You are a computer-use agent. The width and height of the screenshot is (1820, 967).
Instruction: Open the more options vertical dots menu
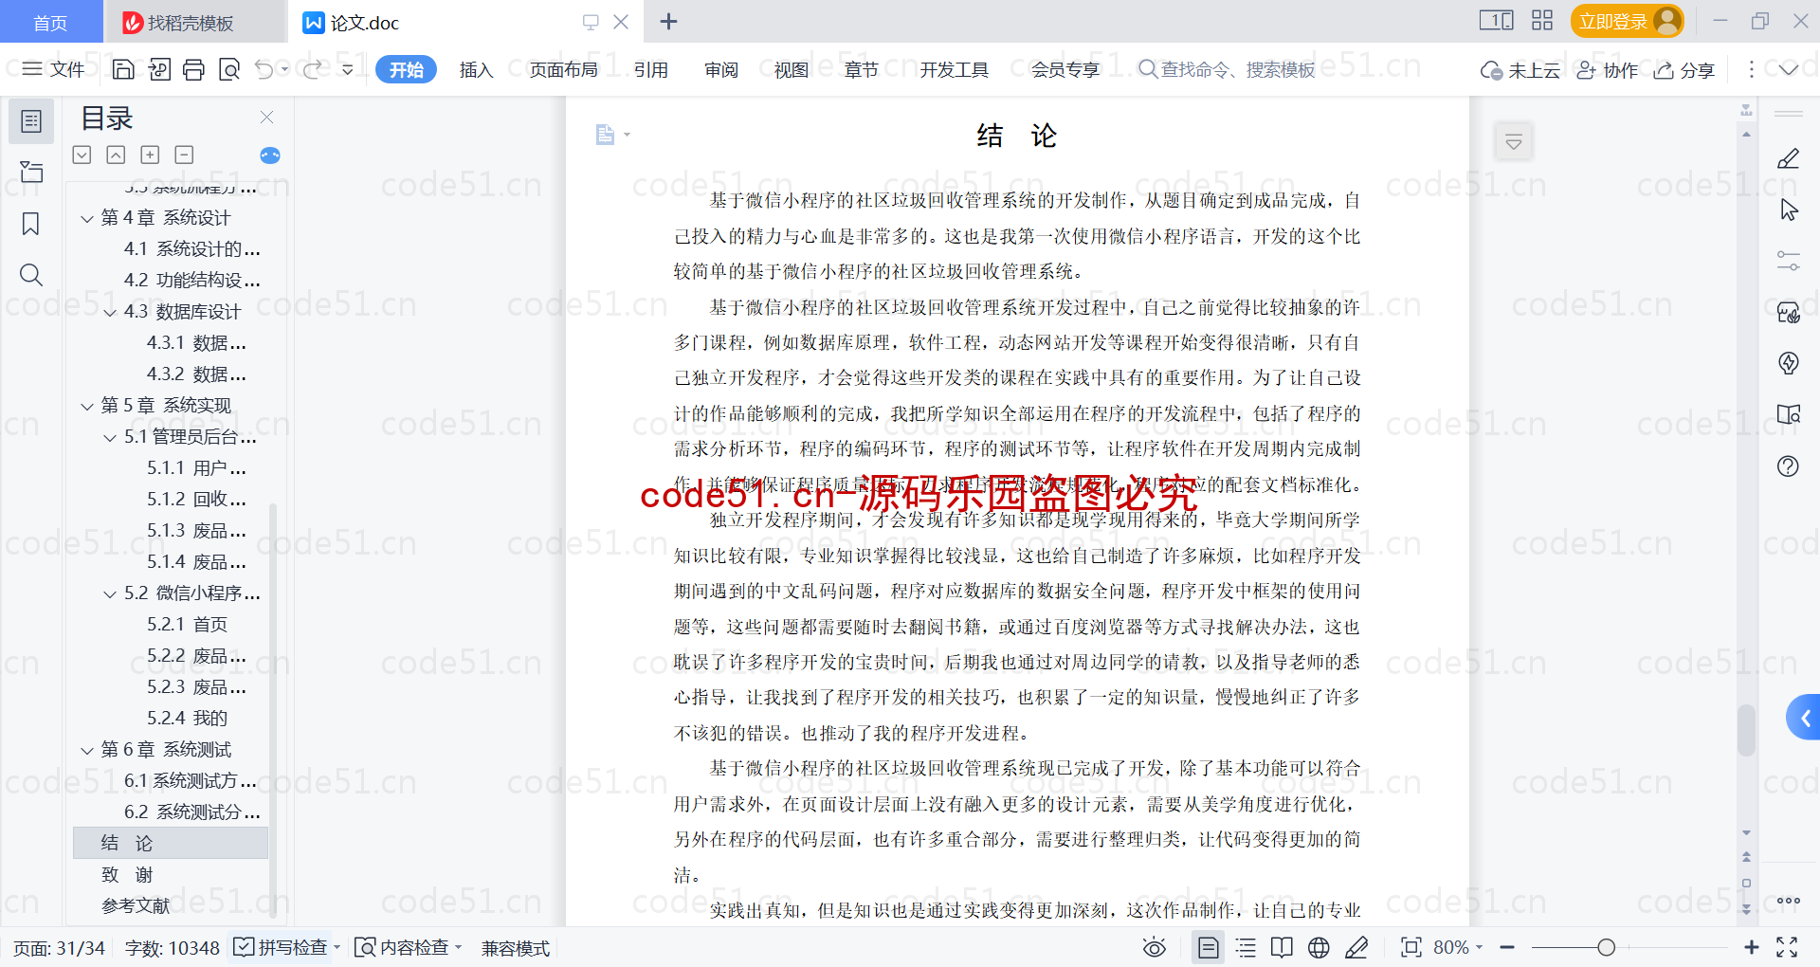[x=1751, y=69]
